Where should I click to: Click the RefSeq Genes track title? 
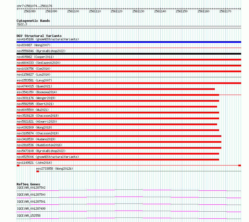(28, 184)
